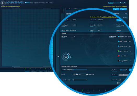Click the Back button
The image size is (137, 96).
[123, 9]
